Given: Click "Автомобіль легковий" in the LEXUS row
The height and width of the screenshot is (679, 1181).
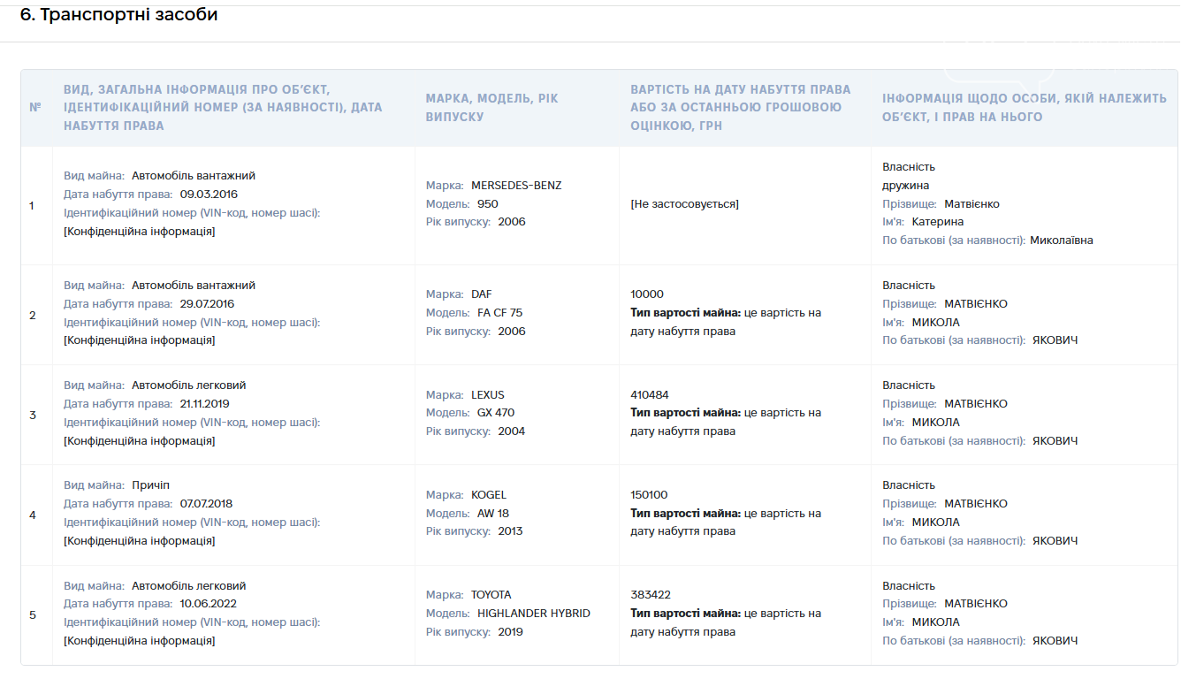Looking at the screenshot, I should coord(189,385).
